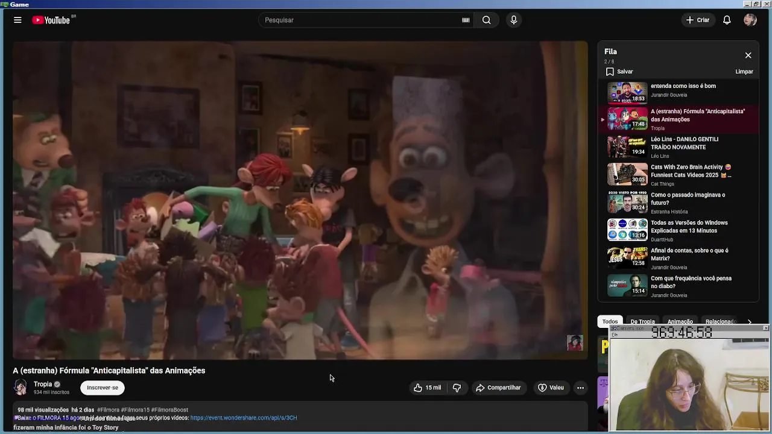The height and width of the screenshot is (434, 772).
Task: Select the Todos filter chip
Action: coord(610,321)
